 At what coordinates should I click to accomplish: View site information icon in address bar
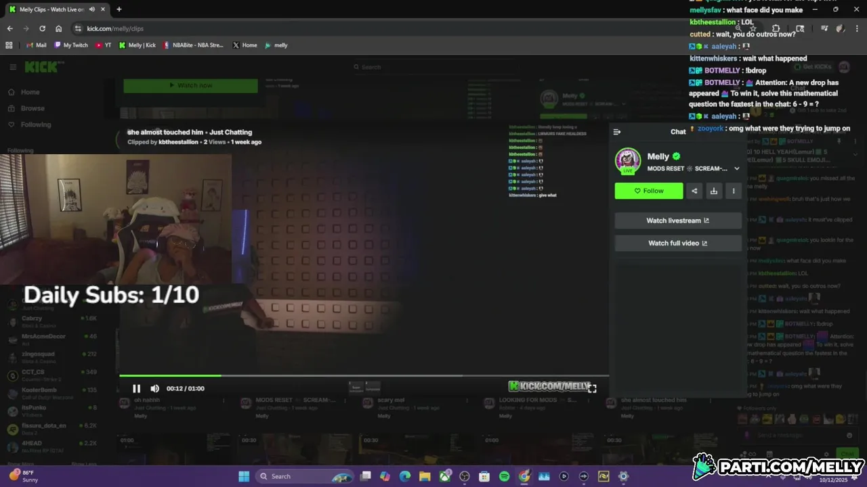point(78,28)
